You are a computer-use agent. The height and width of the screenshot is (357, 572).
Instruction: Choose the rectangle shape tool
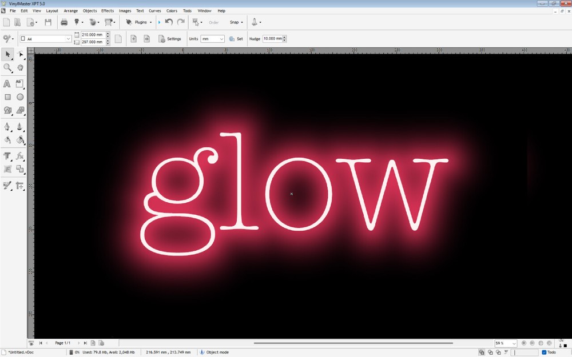[x=7, y=97]
